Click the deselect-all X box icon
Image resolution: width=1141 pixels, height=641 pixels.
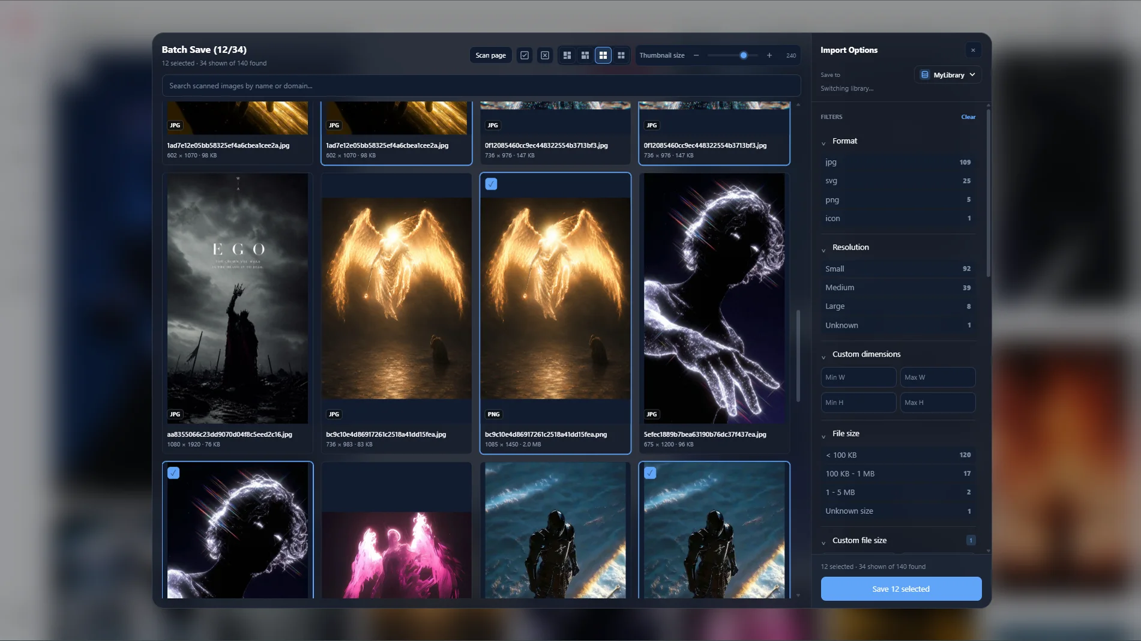(x=545, y=55)
